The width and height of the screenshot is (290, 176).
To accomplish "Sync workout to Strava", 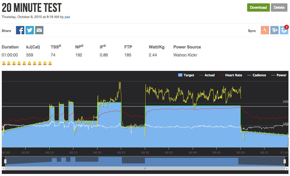I will pyautogui.click(x=265, y=30).
